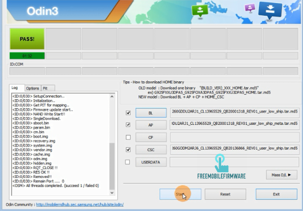
Task: Click the Reset button
Action: click(x=225, y=194)
